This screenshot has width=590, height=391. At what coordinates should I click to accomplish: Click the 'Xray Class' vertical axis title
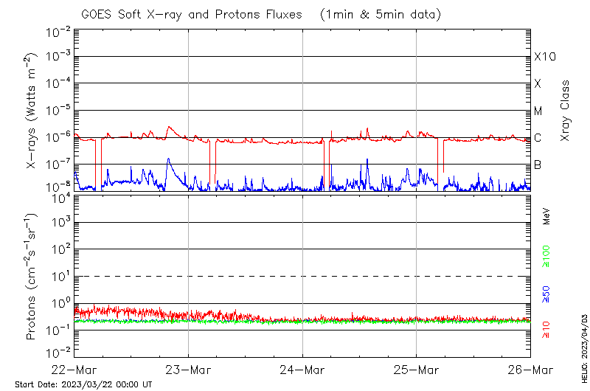[566, 111]
